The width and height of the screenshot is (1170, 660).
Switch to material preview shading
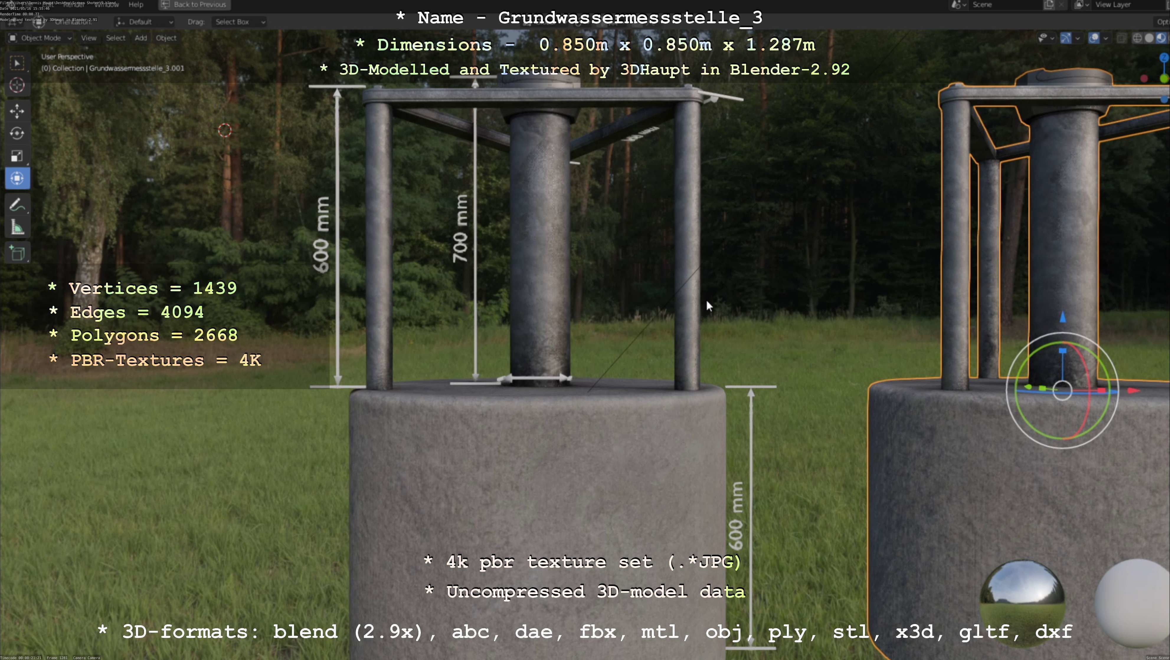(x=1161, y=38)
